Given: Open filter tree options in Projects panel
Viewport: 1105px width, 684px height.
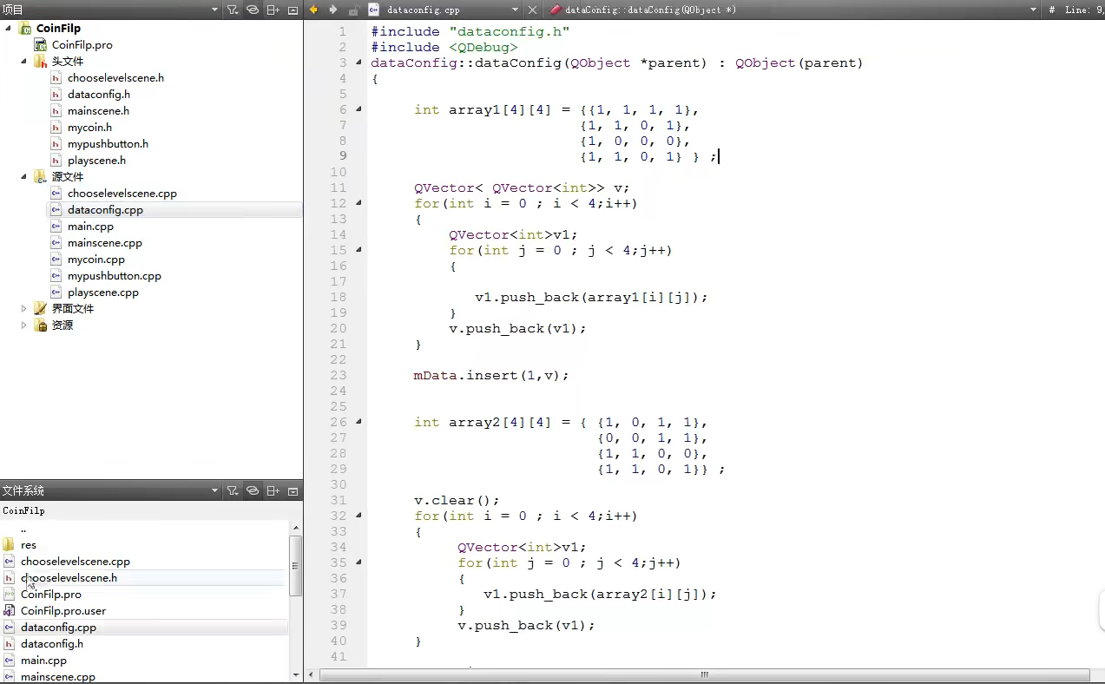Looking at the screenshot, I should click(x=233, y=10).
